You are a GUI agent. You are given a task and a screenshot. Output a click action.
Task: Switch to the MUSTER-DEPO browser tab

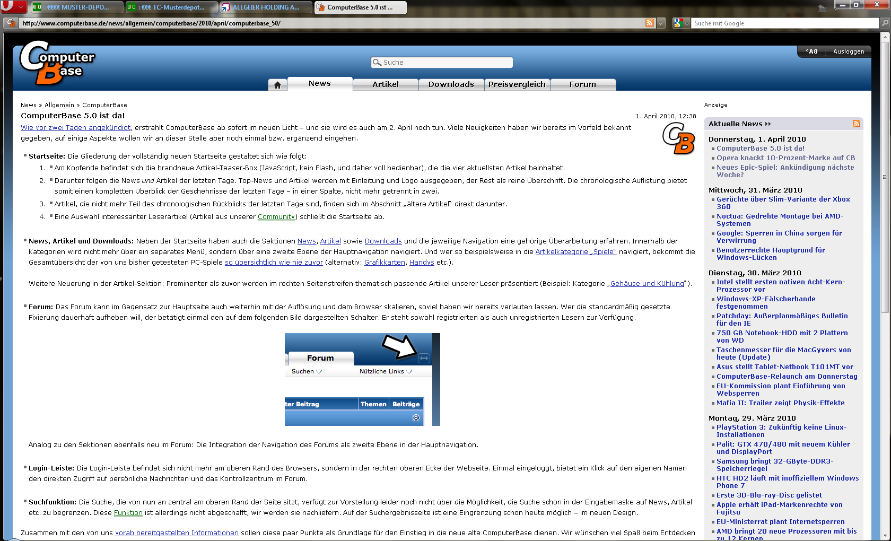pyautogui.click(x=76, y=7)
